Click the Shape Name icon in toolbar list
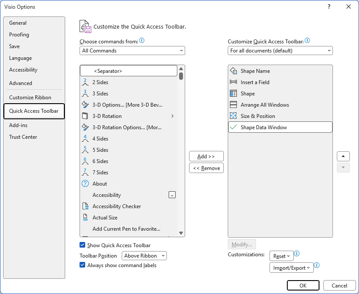This screenshot has height=294, width=359. point(233,71)
